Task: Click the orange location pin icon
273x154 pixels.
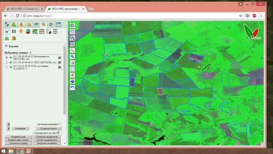Action: click(21, 31)
